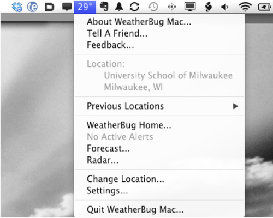The height and width of the screenshot is (218, 273).
Task: Select About WeatherBug Mac...
Action: click(x=159, y=22)
